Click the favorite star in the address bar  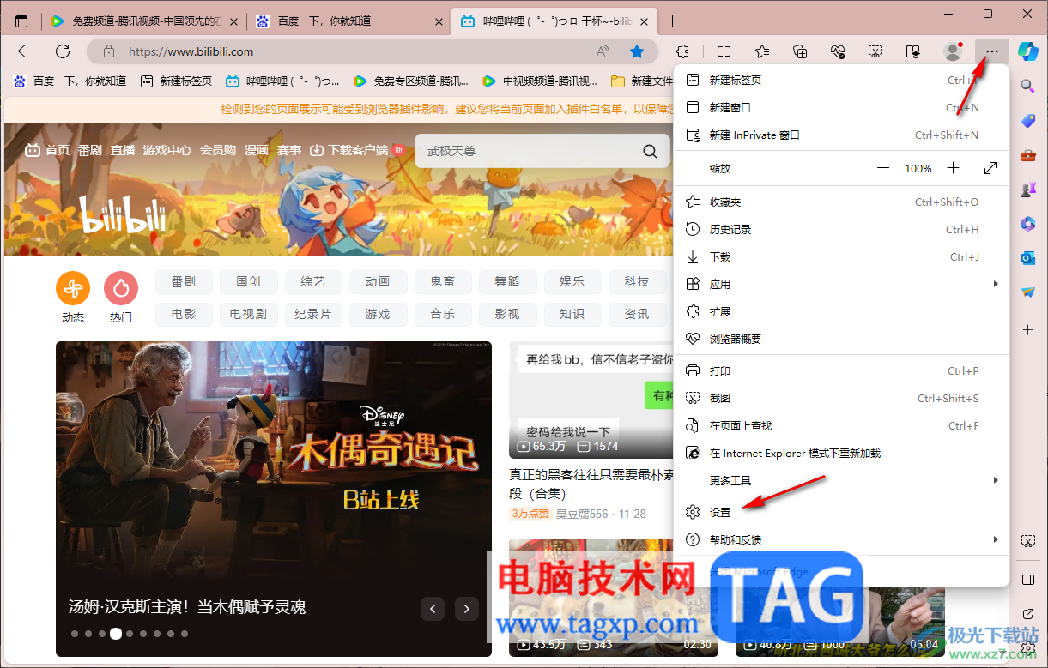(637, 51)
